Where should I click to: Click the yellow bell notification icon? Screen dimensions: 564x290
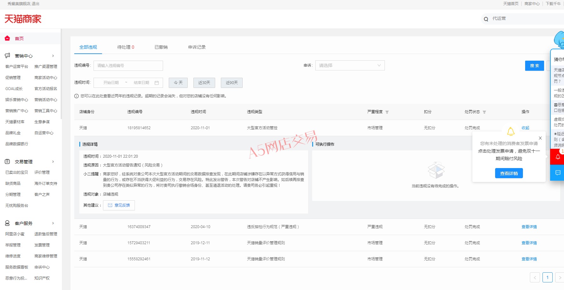(511, 131)
